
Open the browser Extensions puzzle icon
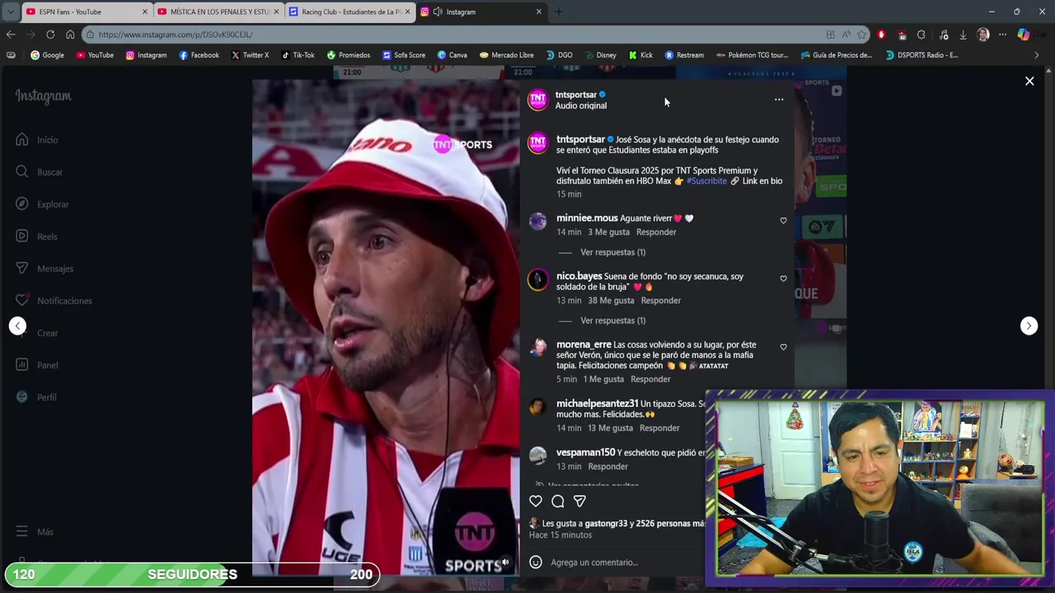pos(921,35)
